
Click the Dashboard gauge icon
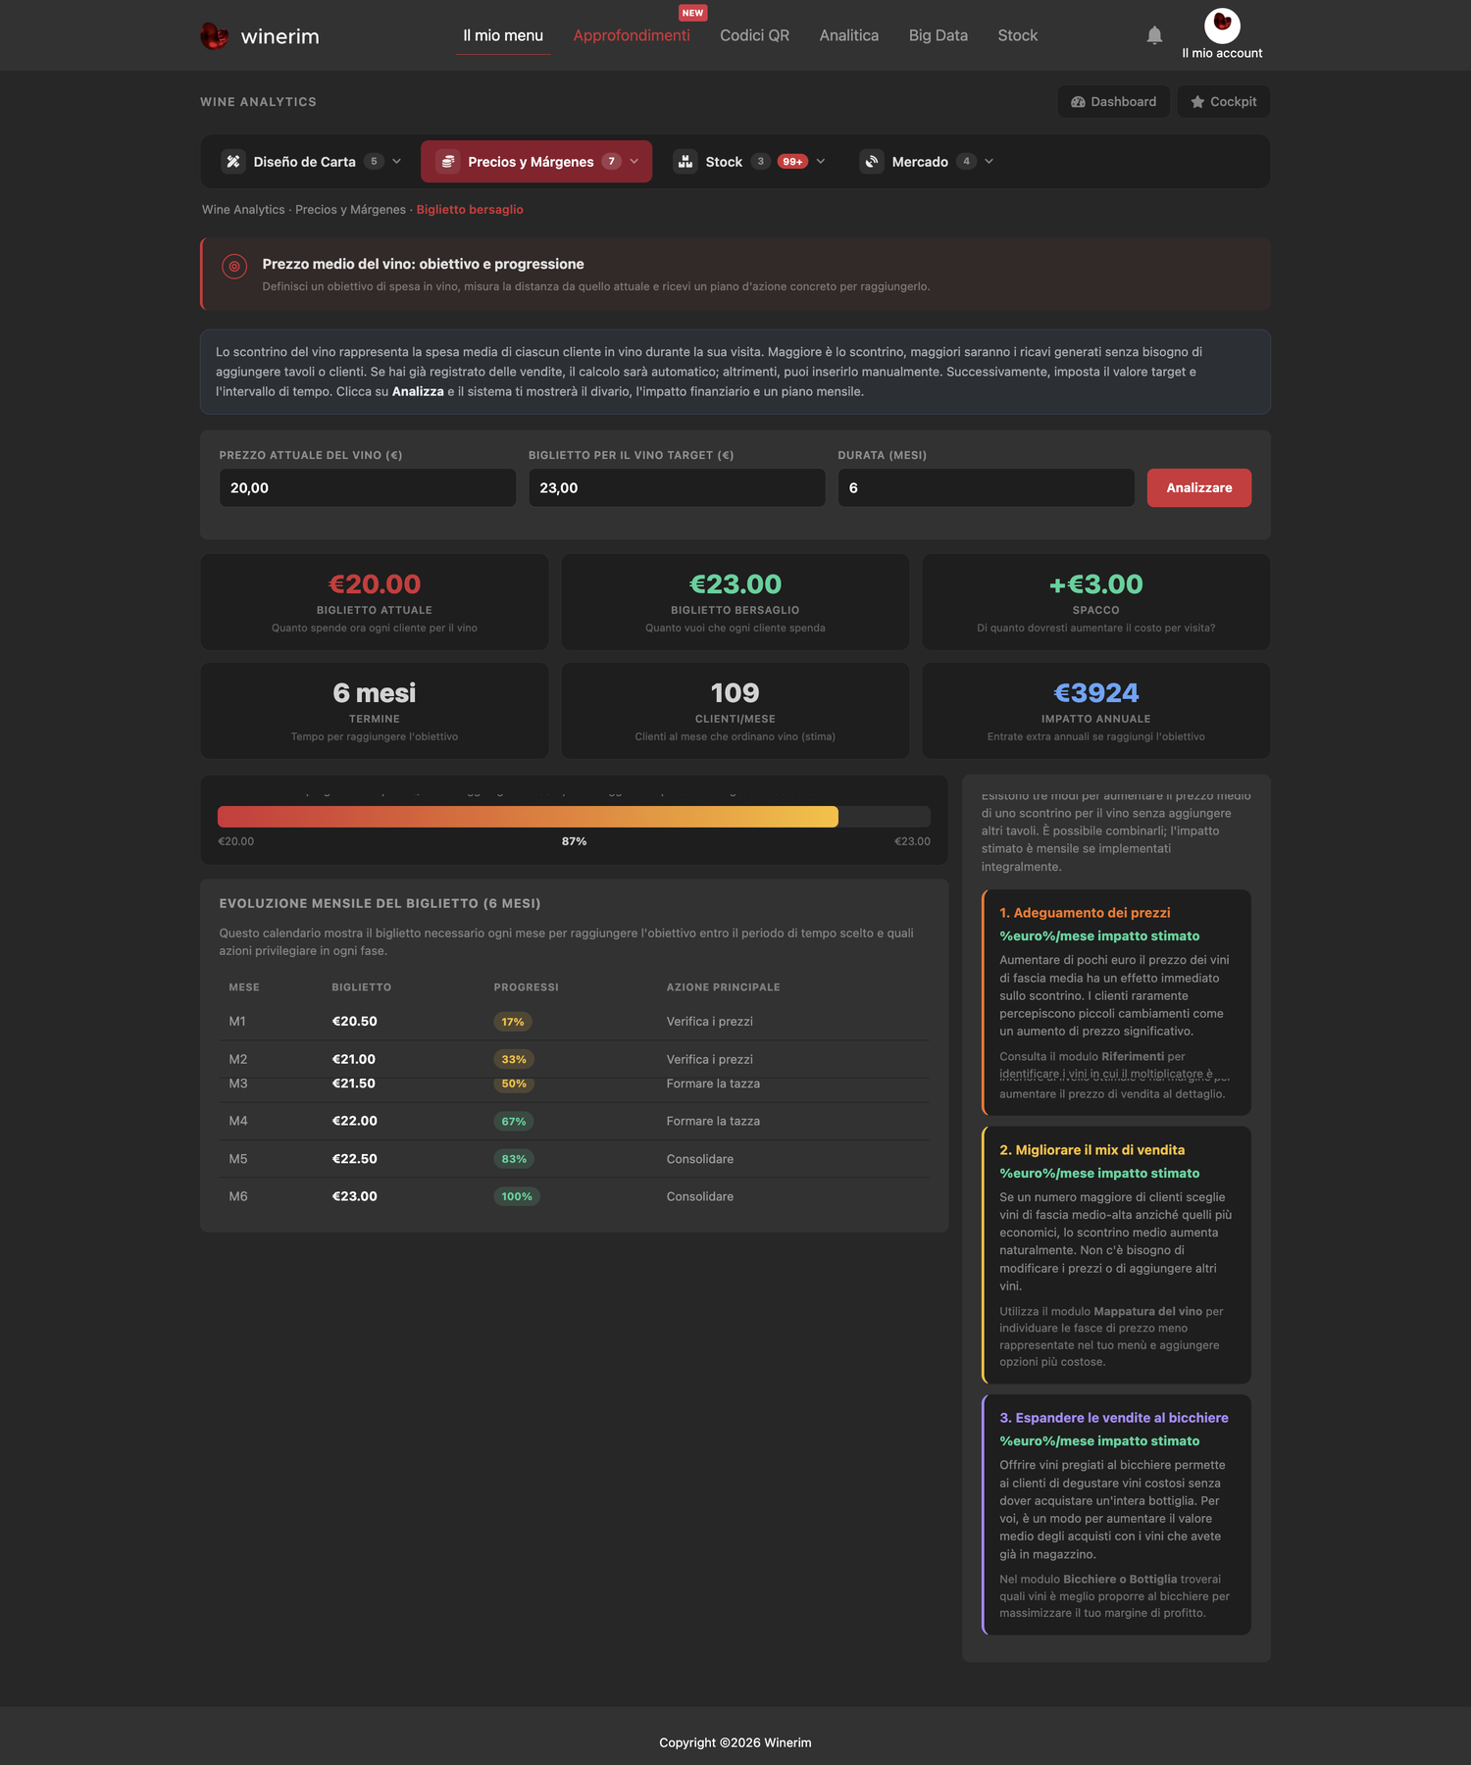(1078, 102)
